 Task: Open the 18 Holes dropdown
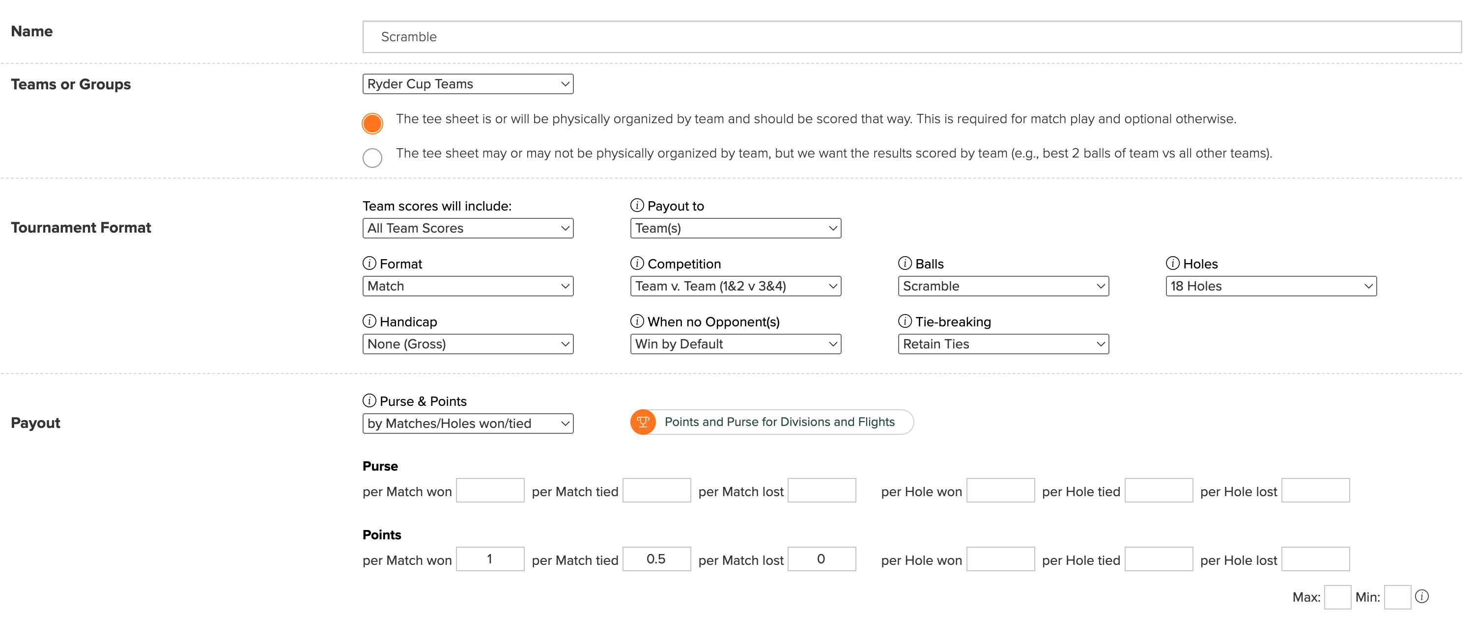pyautogui.click(x=1272, y=286)
